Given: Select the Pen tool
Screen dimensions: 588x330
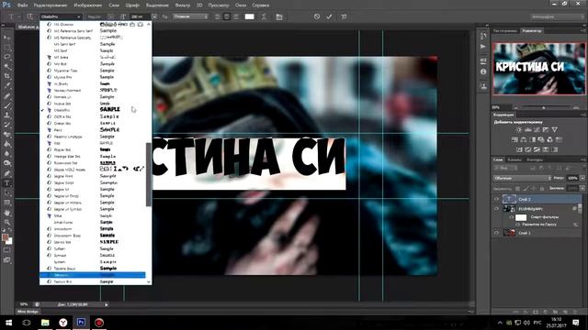Looking at the screenshot, I should (7, 173).
